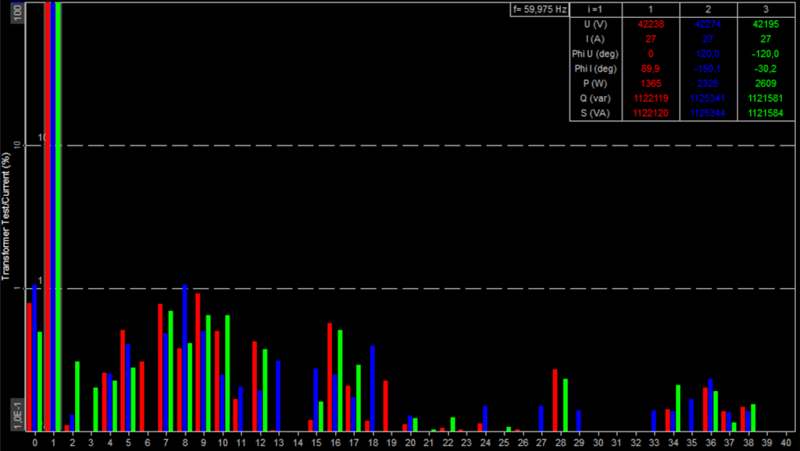Click the "I (A)" row label
This screenshot has height=451, width=800.
(595, 39)
